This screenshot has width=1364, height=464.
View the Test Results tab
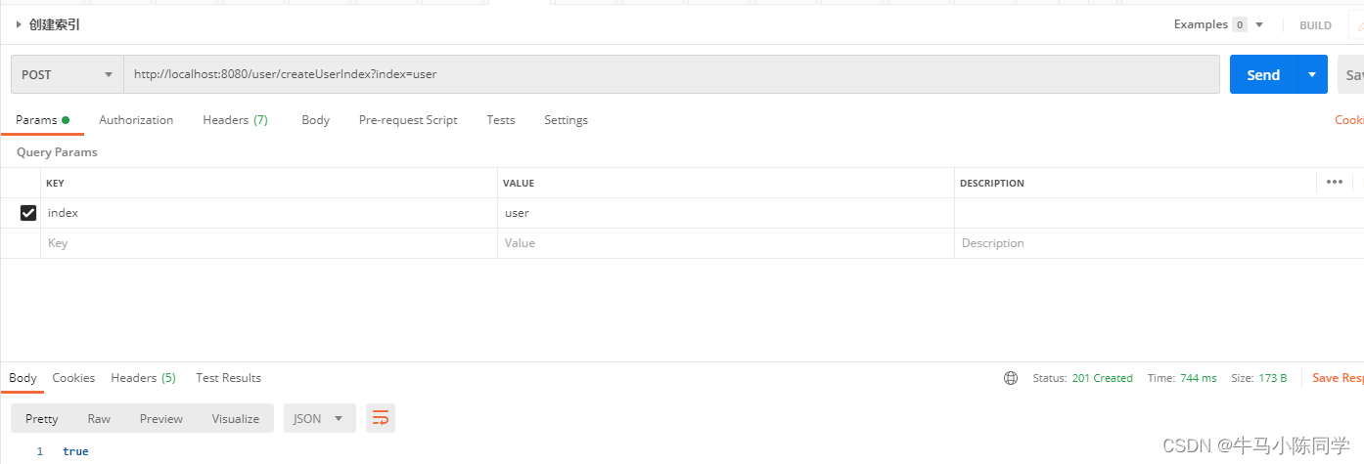pyautogui.click(x=228, y=378)
